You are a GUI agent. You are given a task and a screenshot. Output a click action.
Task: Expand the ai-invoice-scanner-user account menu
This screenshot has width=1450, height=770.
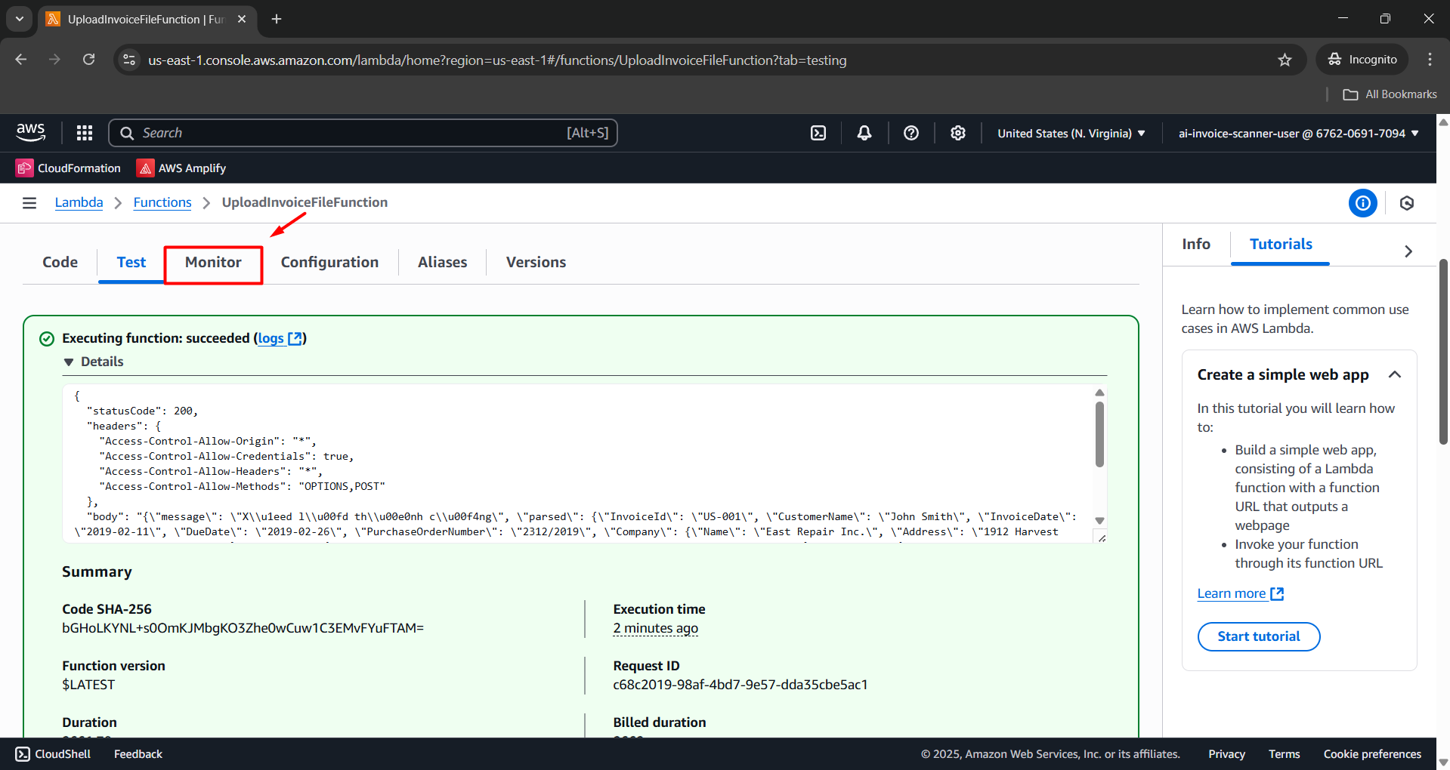pyautogui.click(x=1298, y=134)
